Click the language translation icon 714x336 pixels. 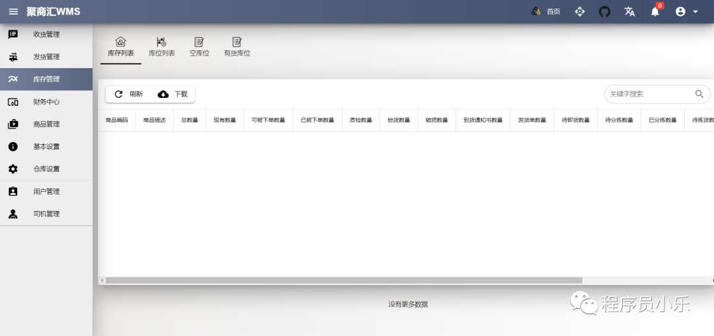tap(629, 11)
